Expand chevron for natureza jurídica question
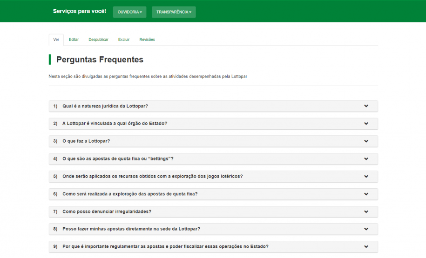The width and height of the screenshot is (426, 258). [x=366, y=106]
